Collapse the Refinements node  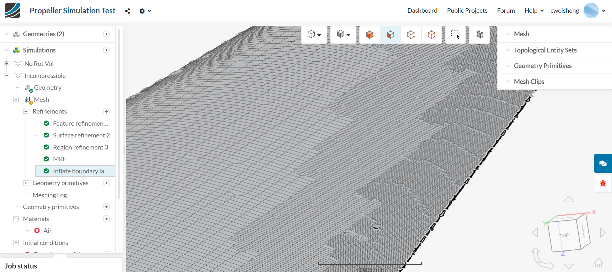pyautogui.click(x=26, y=111)
